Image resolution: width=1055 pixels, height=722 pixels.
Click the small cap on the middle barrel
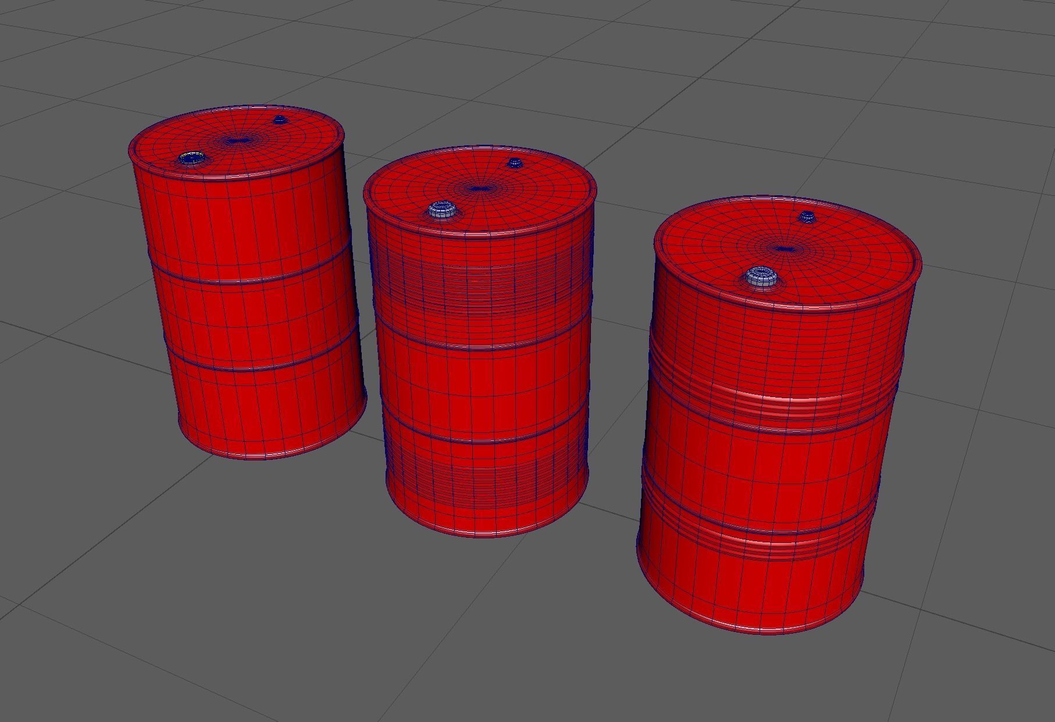coord(514,163)
